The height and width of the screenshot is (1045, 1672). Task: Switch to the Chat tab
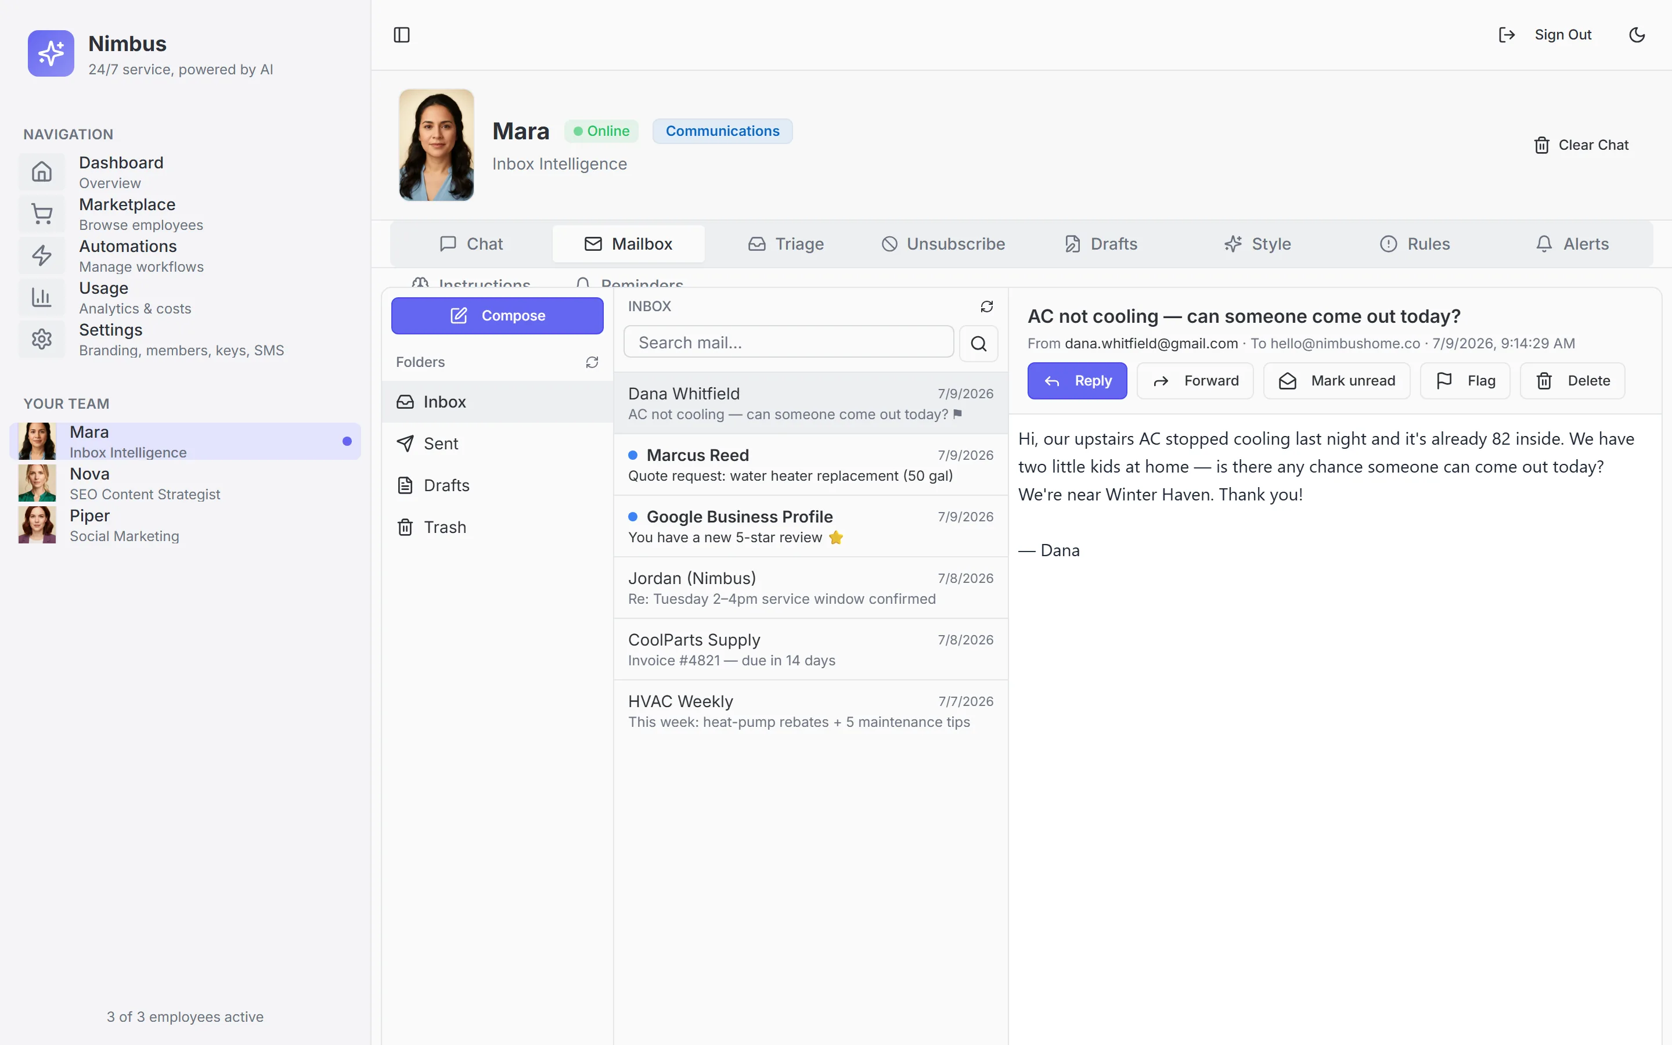point(471,244)
